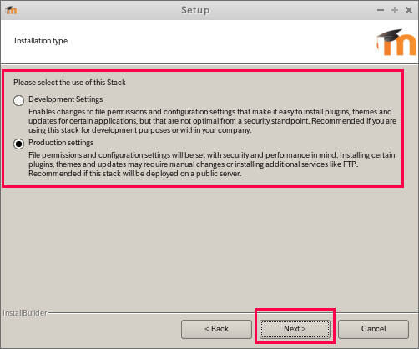
Task: Click the large Moodle logo in header
Action: coord(396,42)
